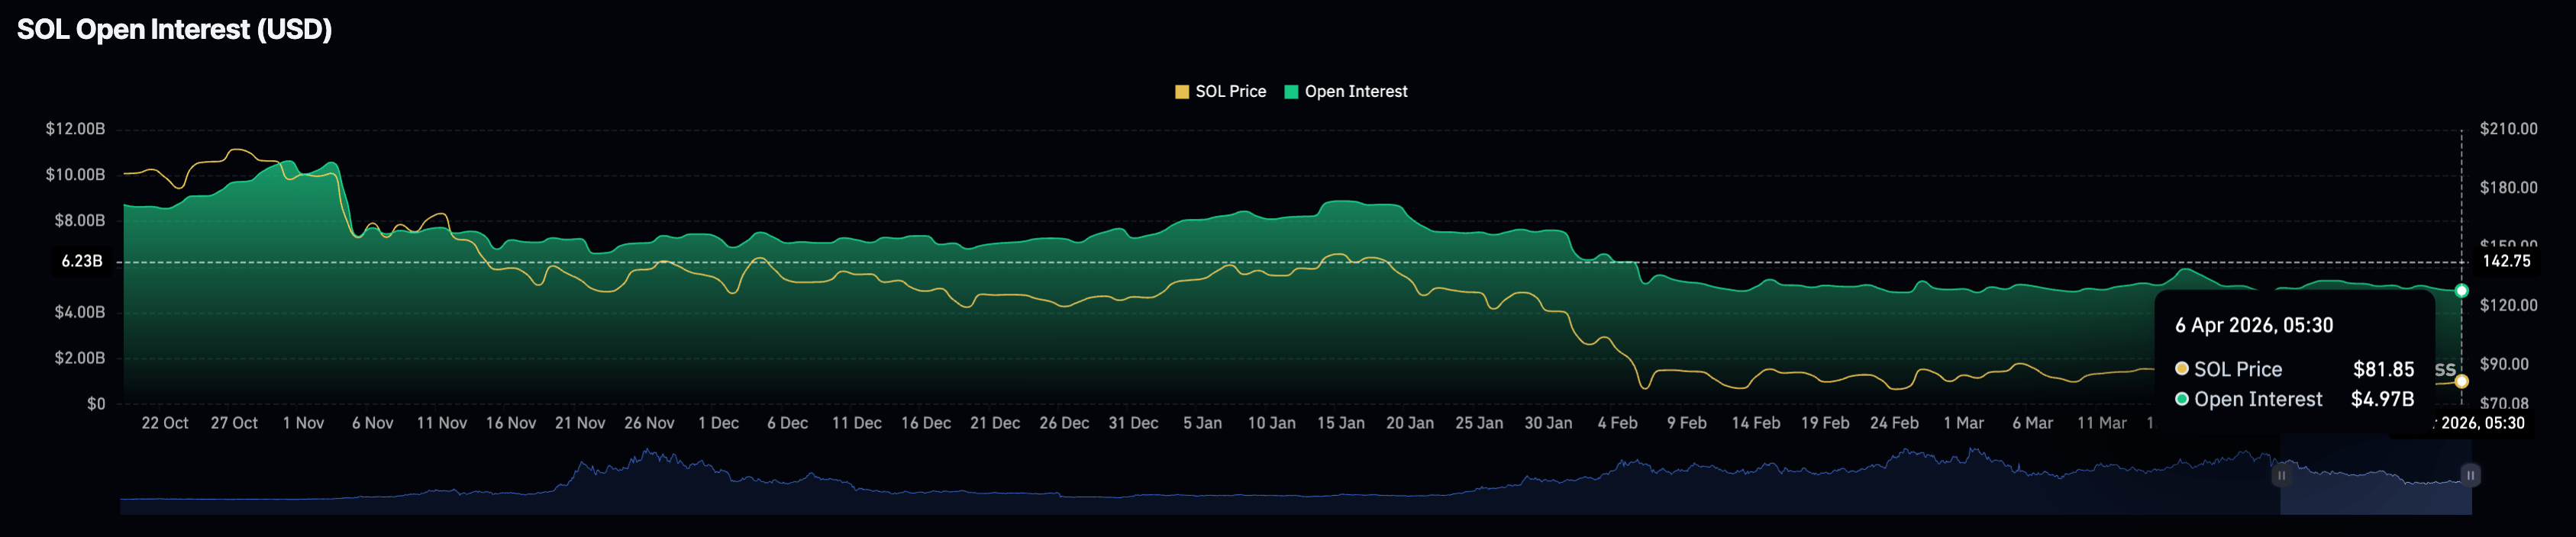Toggle the Open Interest series legend label
Screen dimensions: 2576x537
pos(1355,92)
